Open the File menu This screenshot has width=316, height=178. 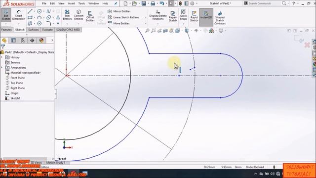point(44,3)
